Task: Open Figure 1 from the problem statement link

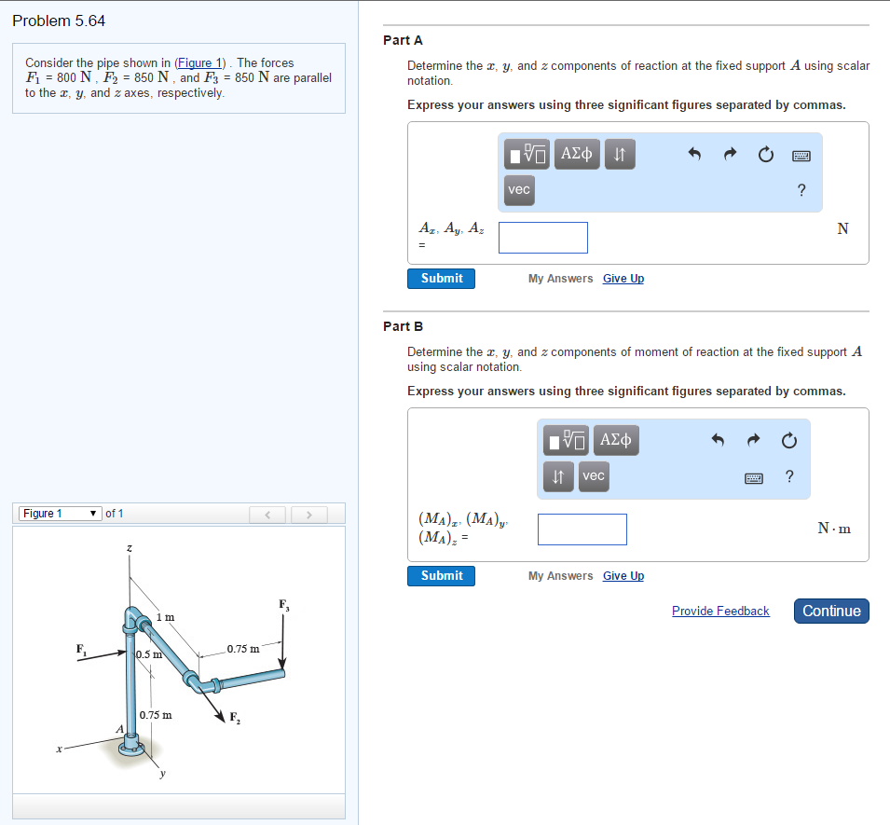Action: [x=199, y=62]
